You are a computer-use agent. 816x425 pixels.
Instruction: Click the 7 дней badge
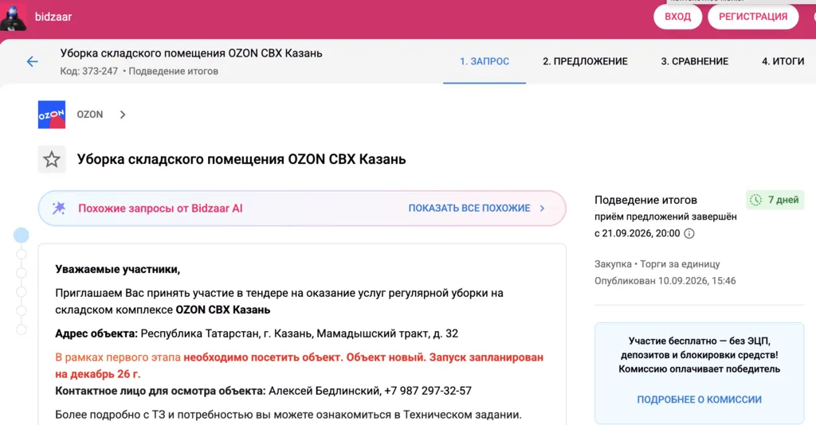(775, 200)
